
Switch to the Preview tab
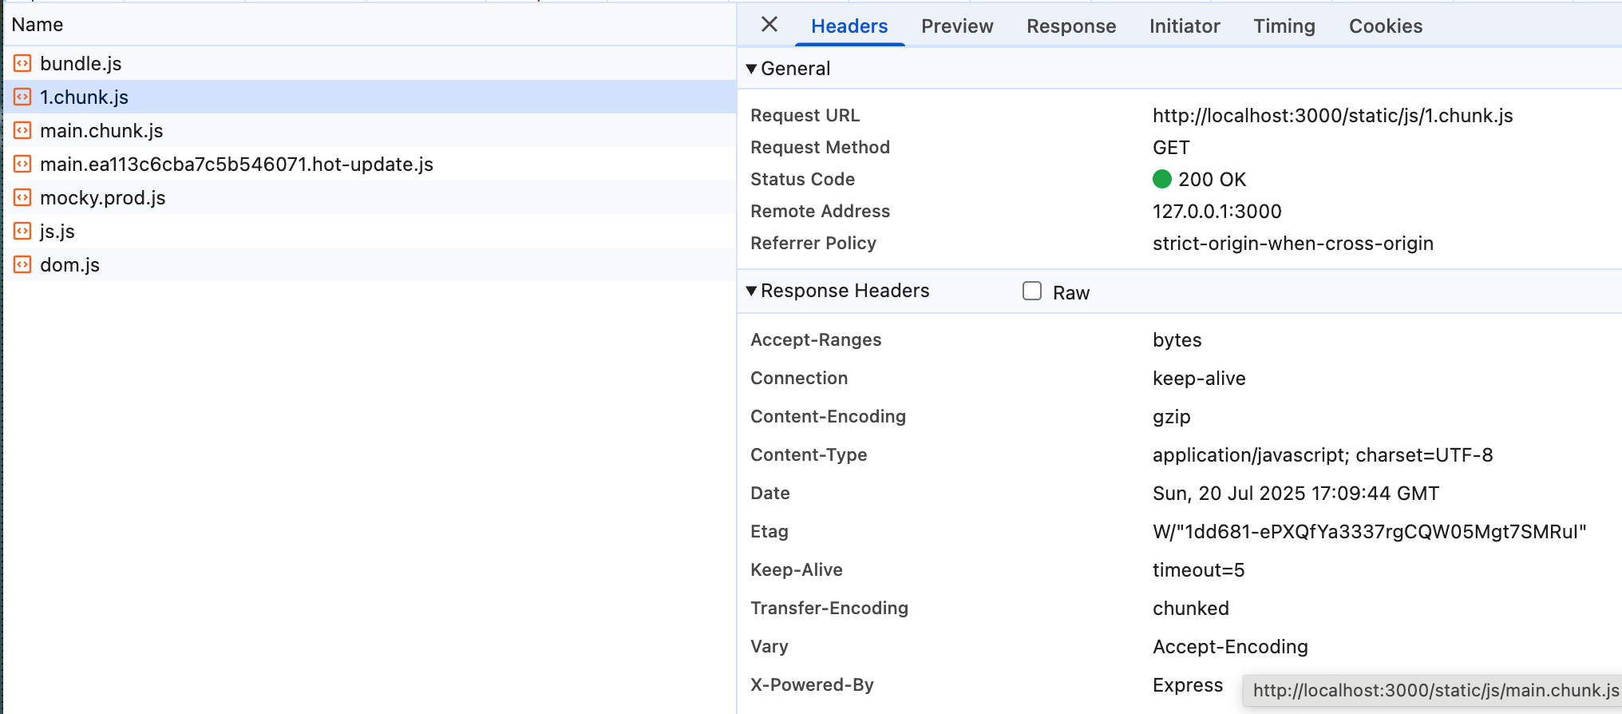click(x=956, y=26)
